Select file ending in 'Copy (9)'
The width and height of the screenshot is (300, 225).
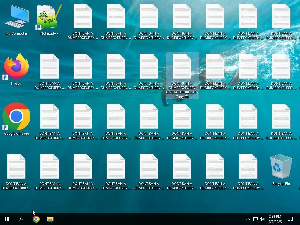[x=182, y=76]
